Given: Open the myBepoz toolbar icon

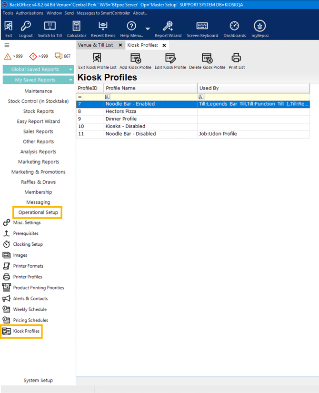Looking at the screenshot, I should [259, 27].
